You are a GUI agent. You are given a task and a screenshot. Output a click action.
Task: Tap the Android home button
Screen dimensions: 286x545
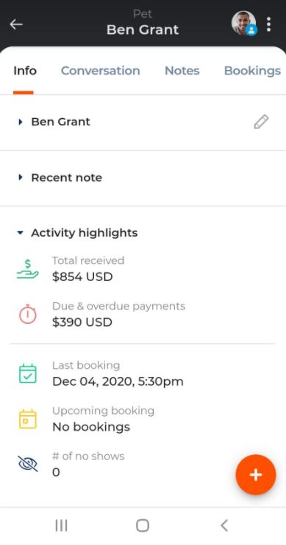pyautogui.click(x=143, y=525)
